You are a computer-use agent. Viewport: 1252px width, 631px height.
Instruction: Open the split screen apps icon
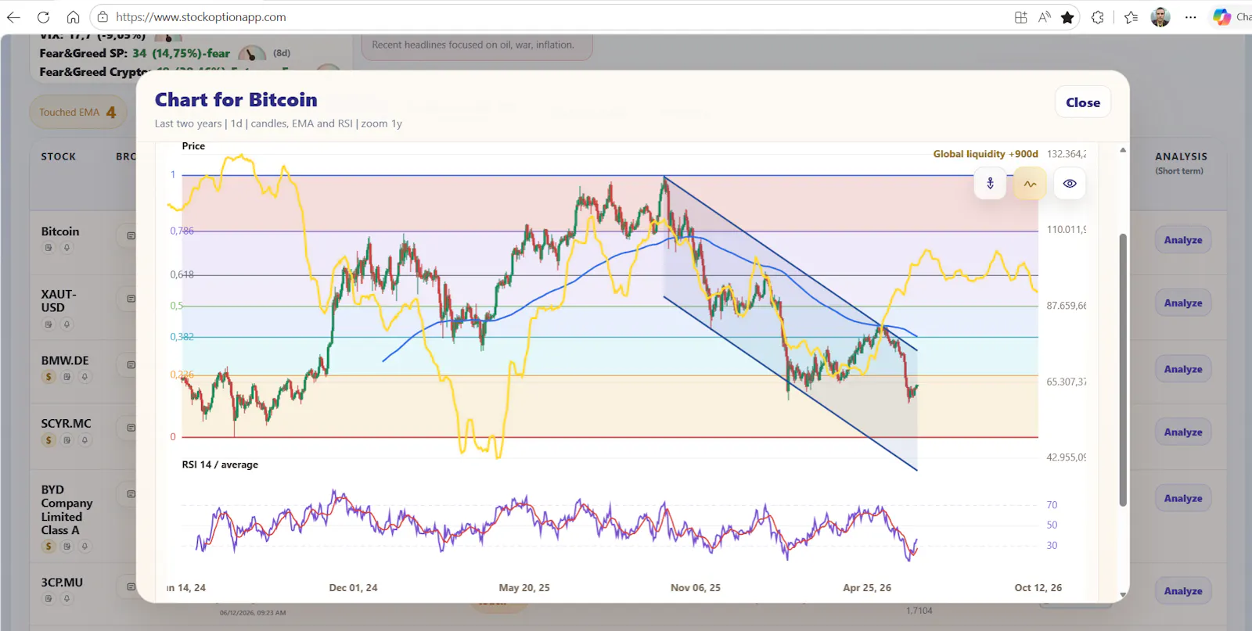click(1020, 17)
